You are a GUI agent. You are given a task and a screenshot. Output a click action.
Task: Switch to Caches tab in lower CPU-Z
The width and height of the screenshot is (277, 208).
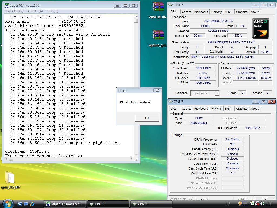(187, 109)
